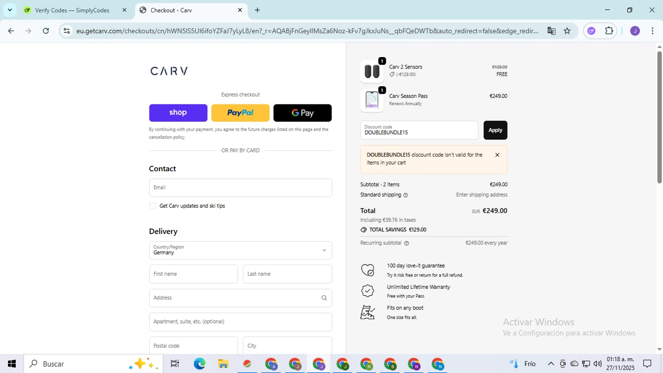Reload the checkout page
The height and width of the screenshot is (373, 663).
coord(46,31)
